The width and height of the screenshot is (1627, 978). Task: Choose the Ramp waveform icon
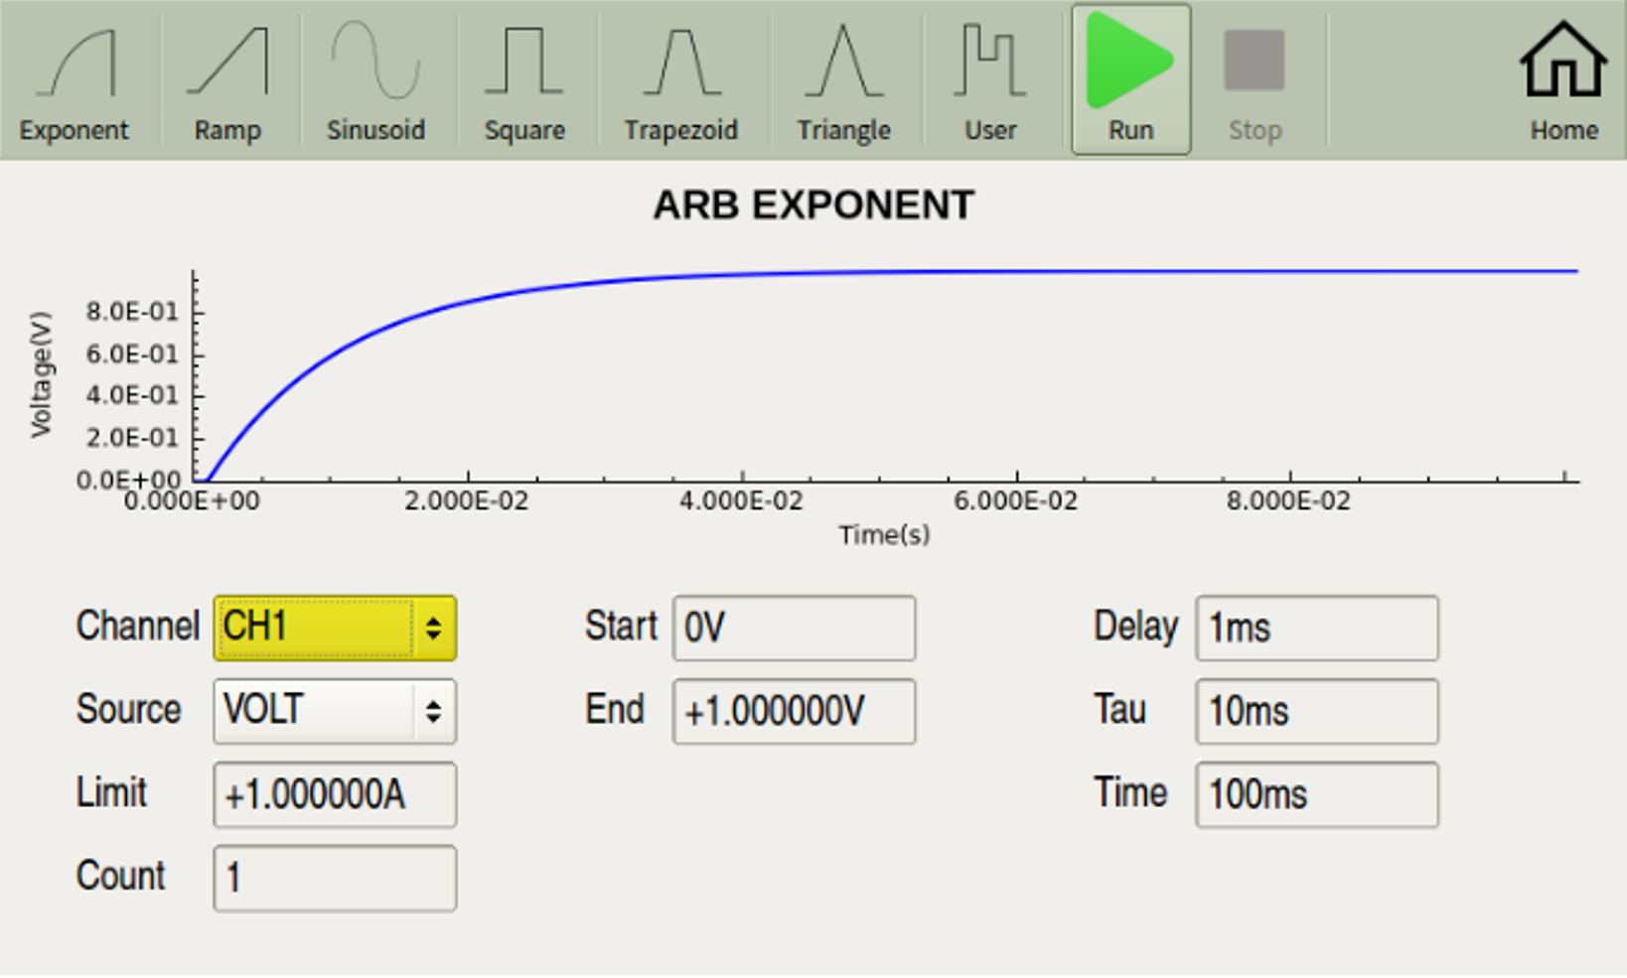(227, 81)
